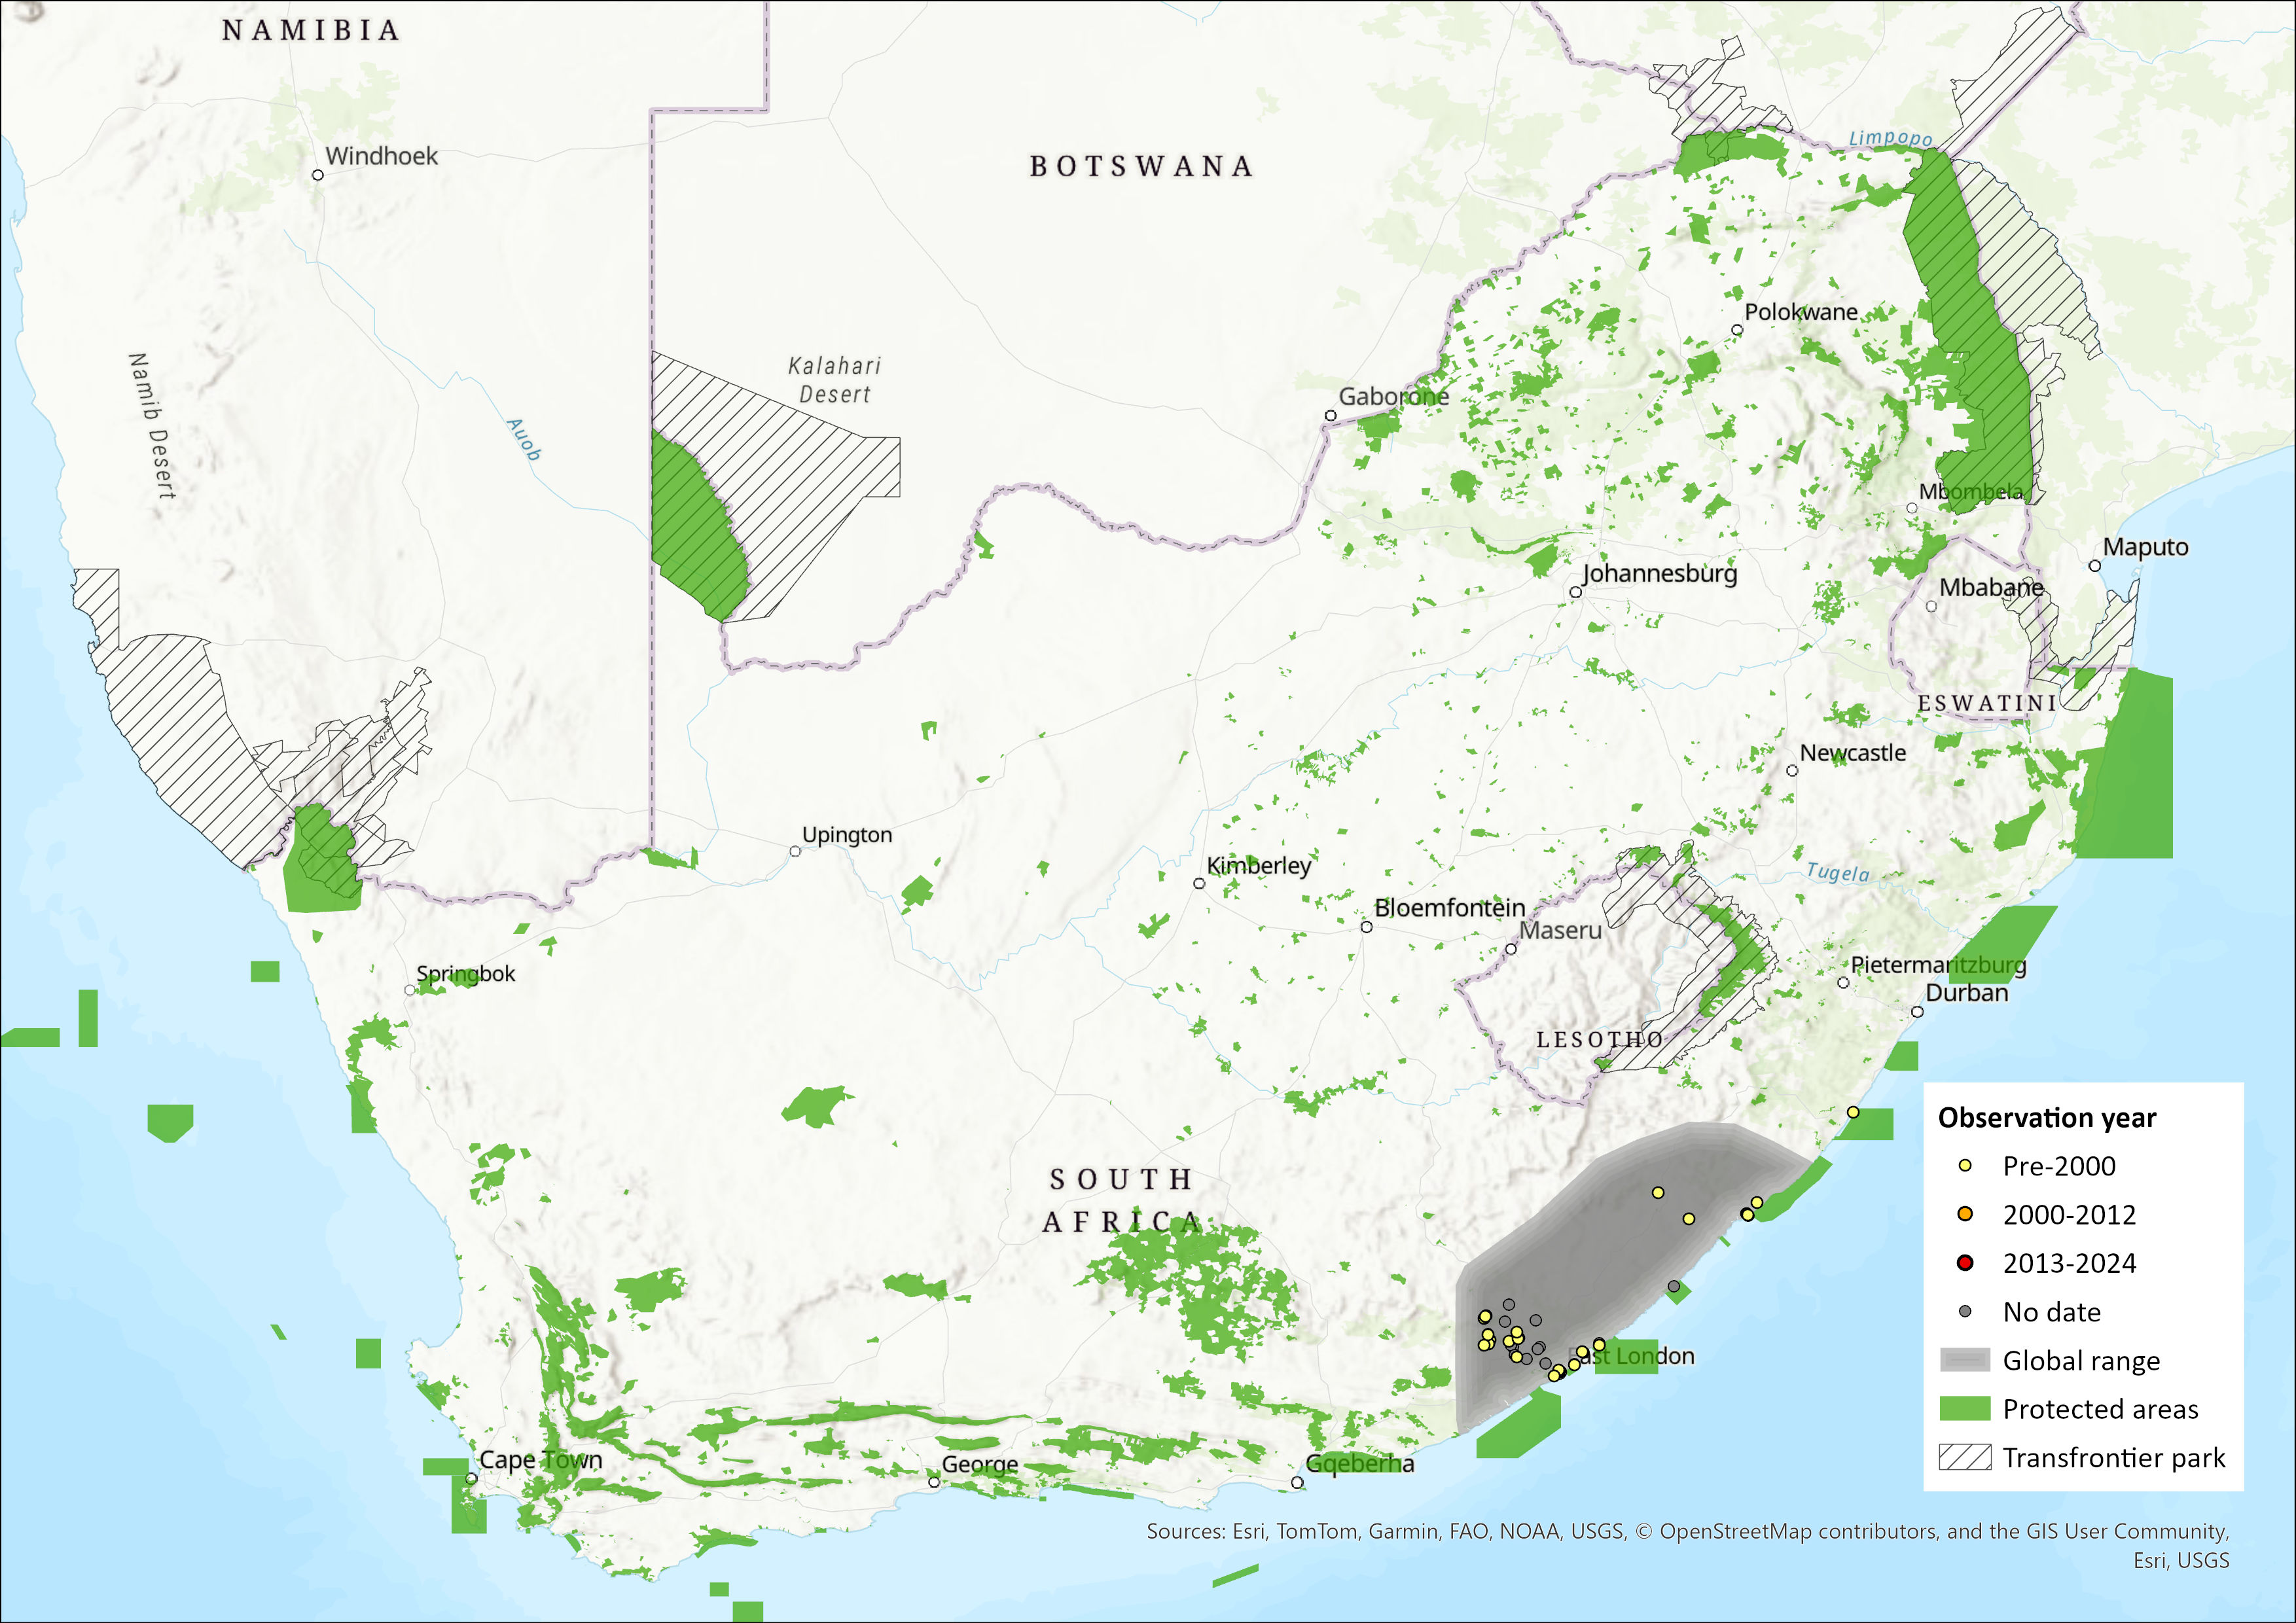Click the LESOTHO country label

[x=1600, y=1040]
